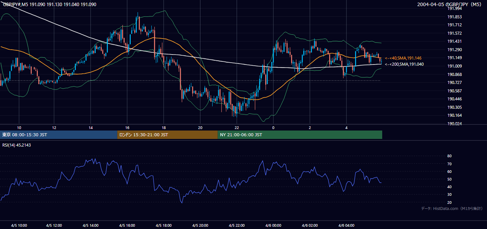
Task: Click hour 16 label under price chart
Action: pos(127,127)
